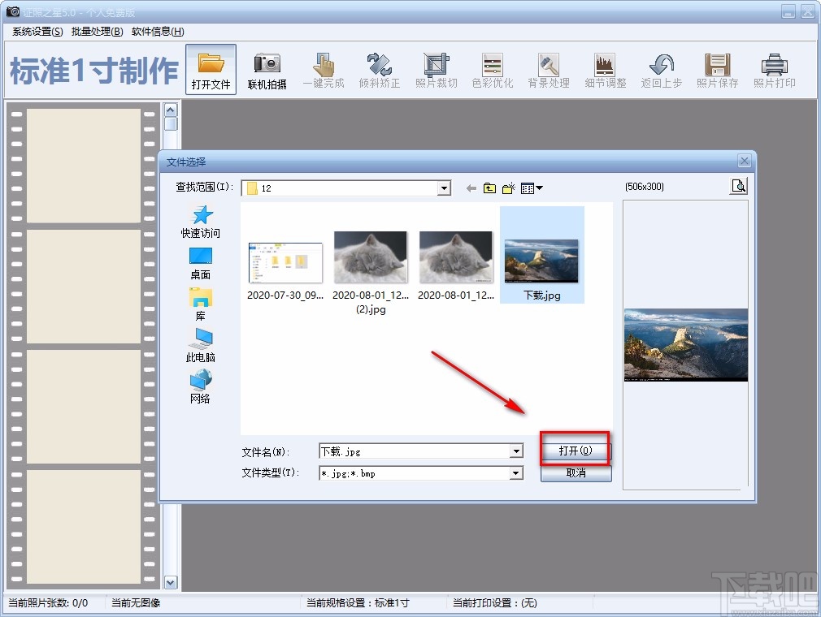Open the view menu icon in file dialog

[x=532, y=188]
